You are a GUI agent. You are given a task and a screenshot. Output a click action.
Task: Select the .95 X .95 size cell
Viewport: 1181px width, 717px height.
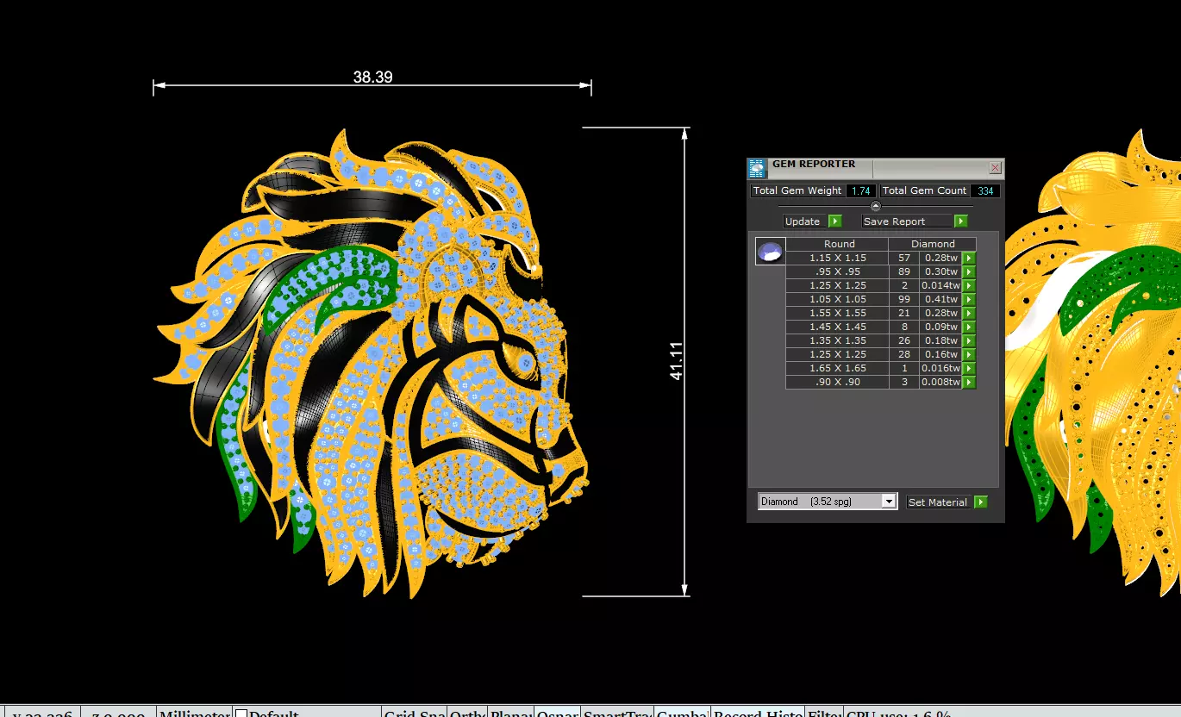tap(838, 271)
